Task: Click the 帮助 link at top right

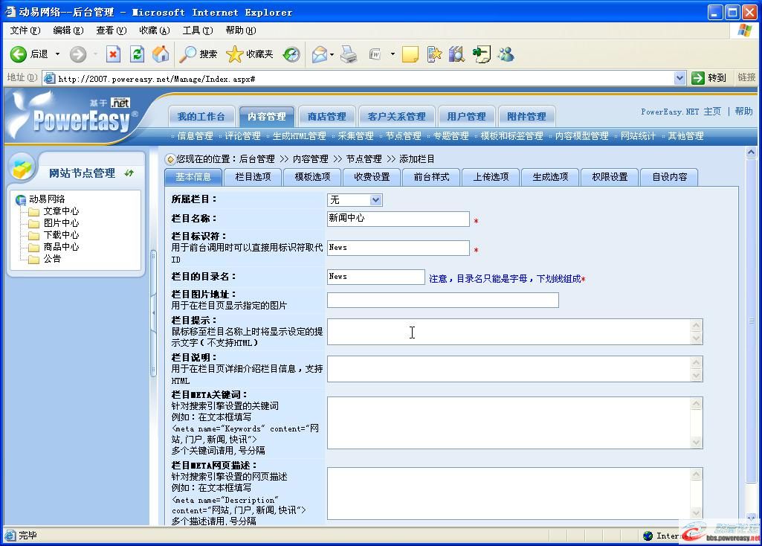Action: [x=742, y=112]
